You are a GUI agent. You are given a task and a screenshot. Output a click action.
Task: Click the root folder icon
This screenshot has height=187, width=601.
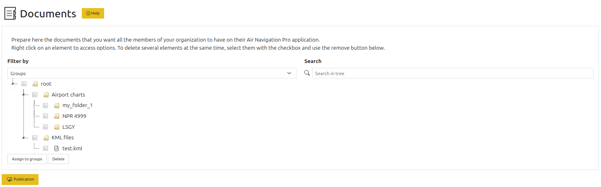35,84
